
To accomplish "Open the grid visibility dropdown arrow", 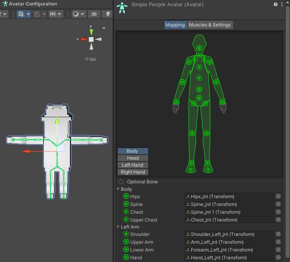I will [x=28, y=14].
